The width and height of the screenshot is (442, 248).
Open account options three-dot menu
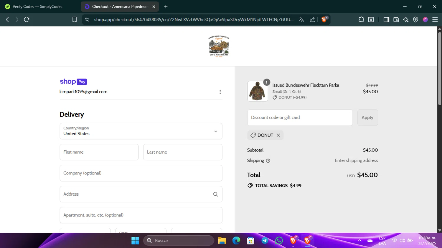pyautogui.click(x=220, y=92)
